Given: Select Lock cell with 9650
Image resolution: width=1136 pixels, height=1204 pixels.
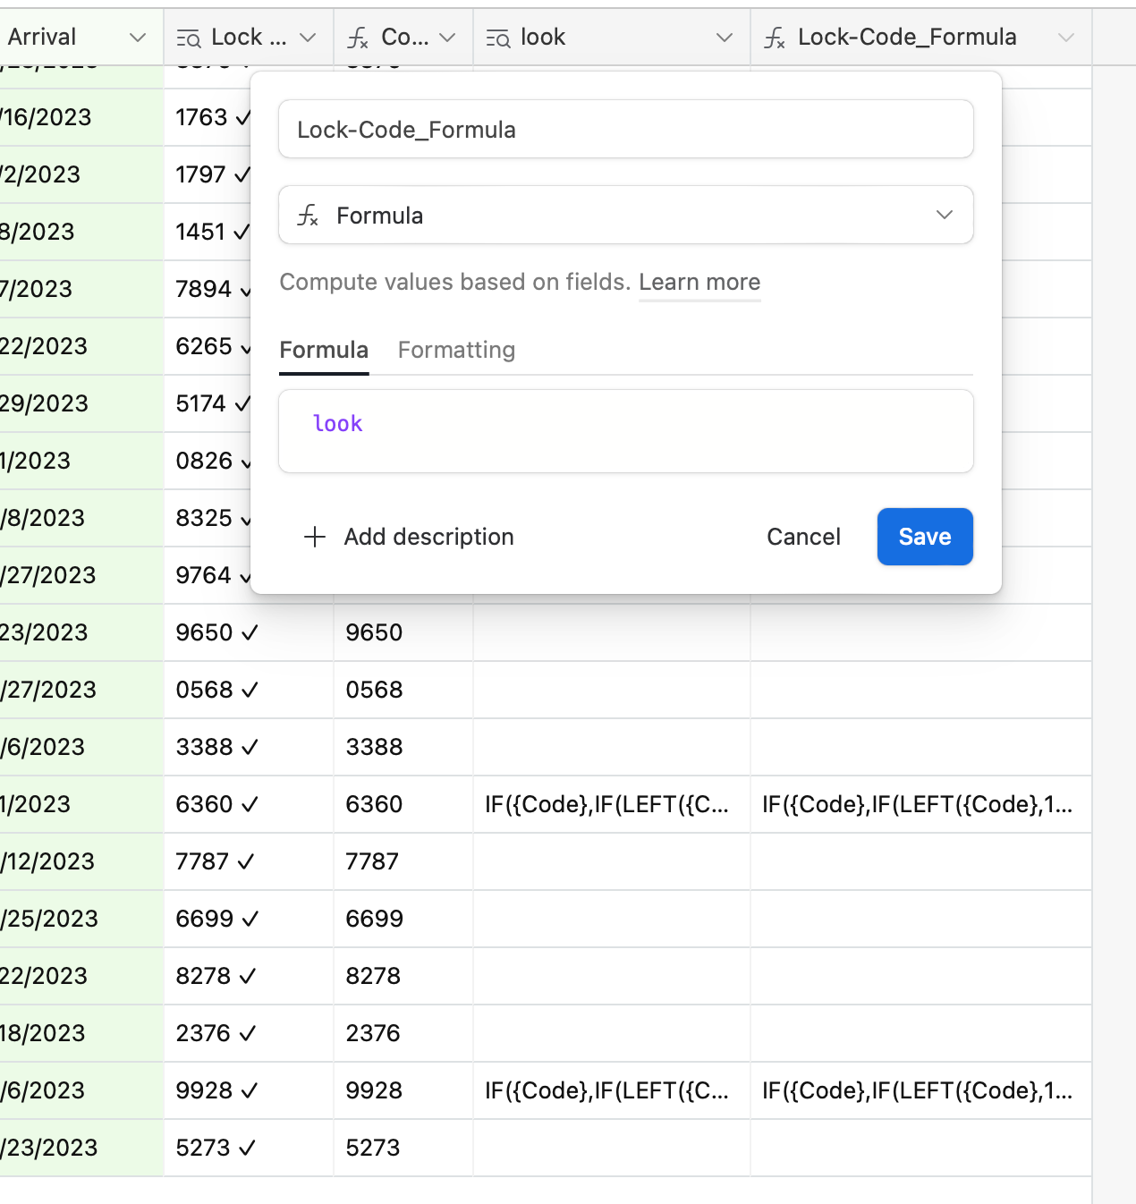Looking at the screenshot, I should [x=249, y=632].
